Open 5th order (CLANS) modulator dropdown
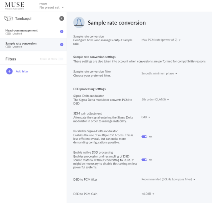This screenshot has height=203, width=212. (x=155, y=99)
